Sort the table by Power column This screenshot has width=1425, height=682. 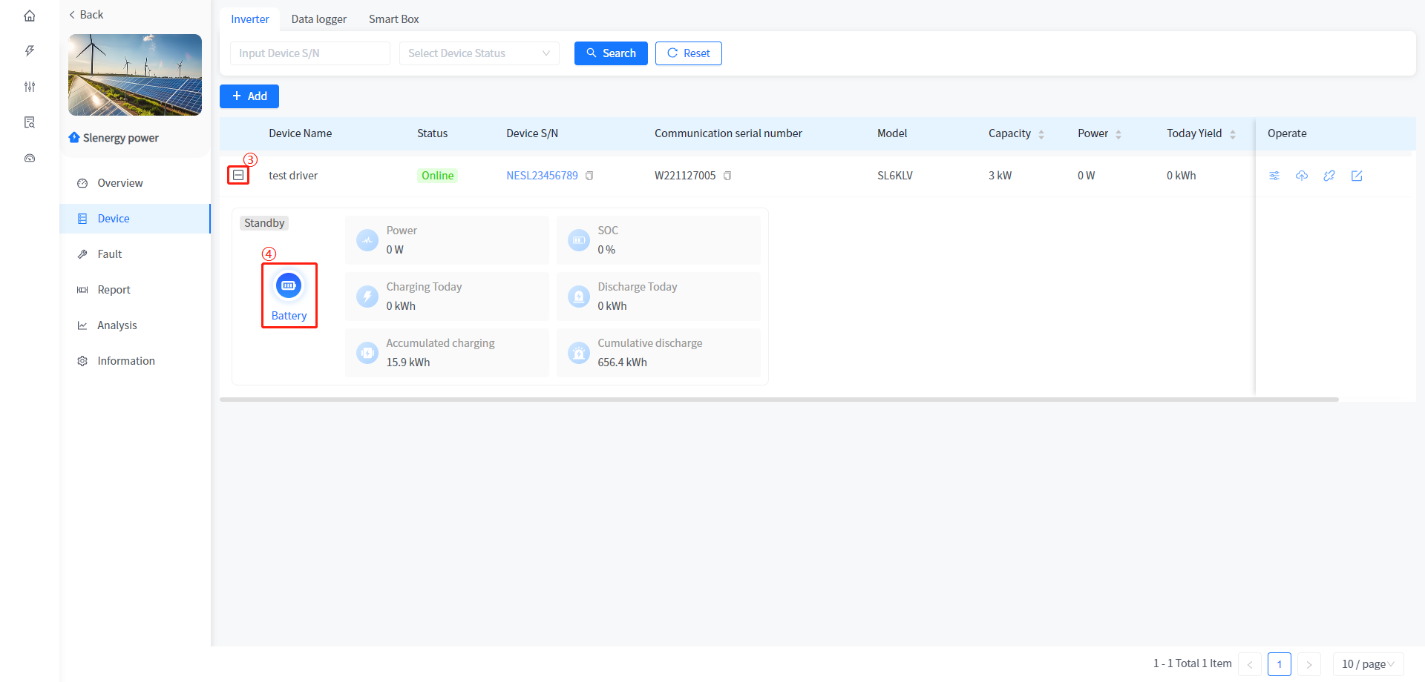1118,134
